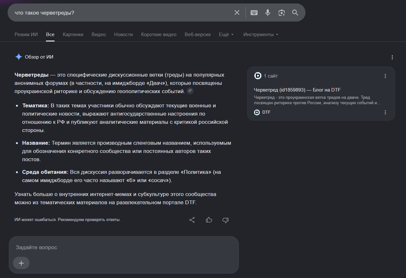This screenshot has height=278, width=406.
Task: Click the plus attachment button
Action: click(21, 263)
